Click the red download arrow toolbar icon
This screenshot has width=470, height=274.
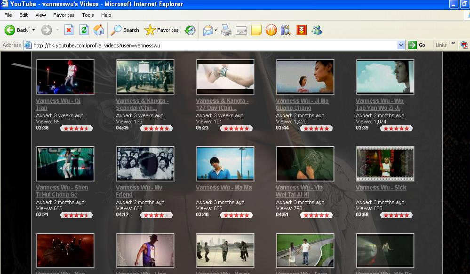(x=301, y=30)
